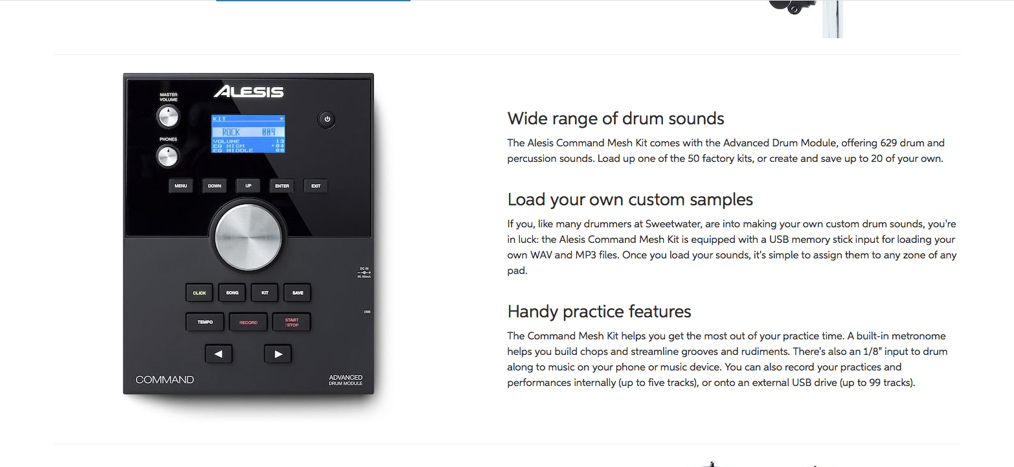Click the right arrow button on the module image
The height and width of the screenshot is (467, 1014).
[x=278, y=354]
